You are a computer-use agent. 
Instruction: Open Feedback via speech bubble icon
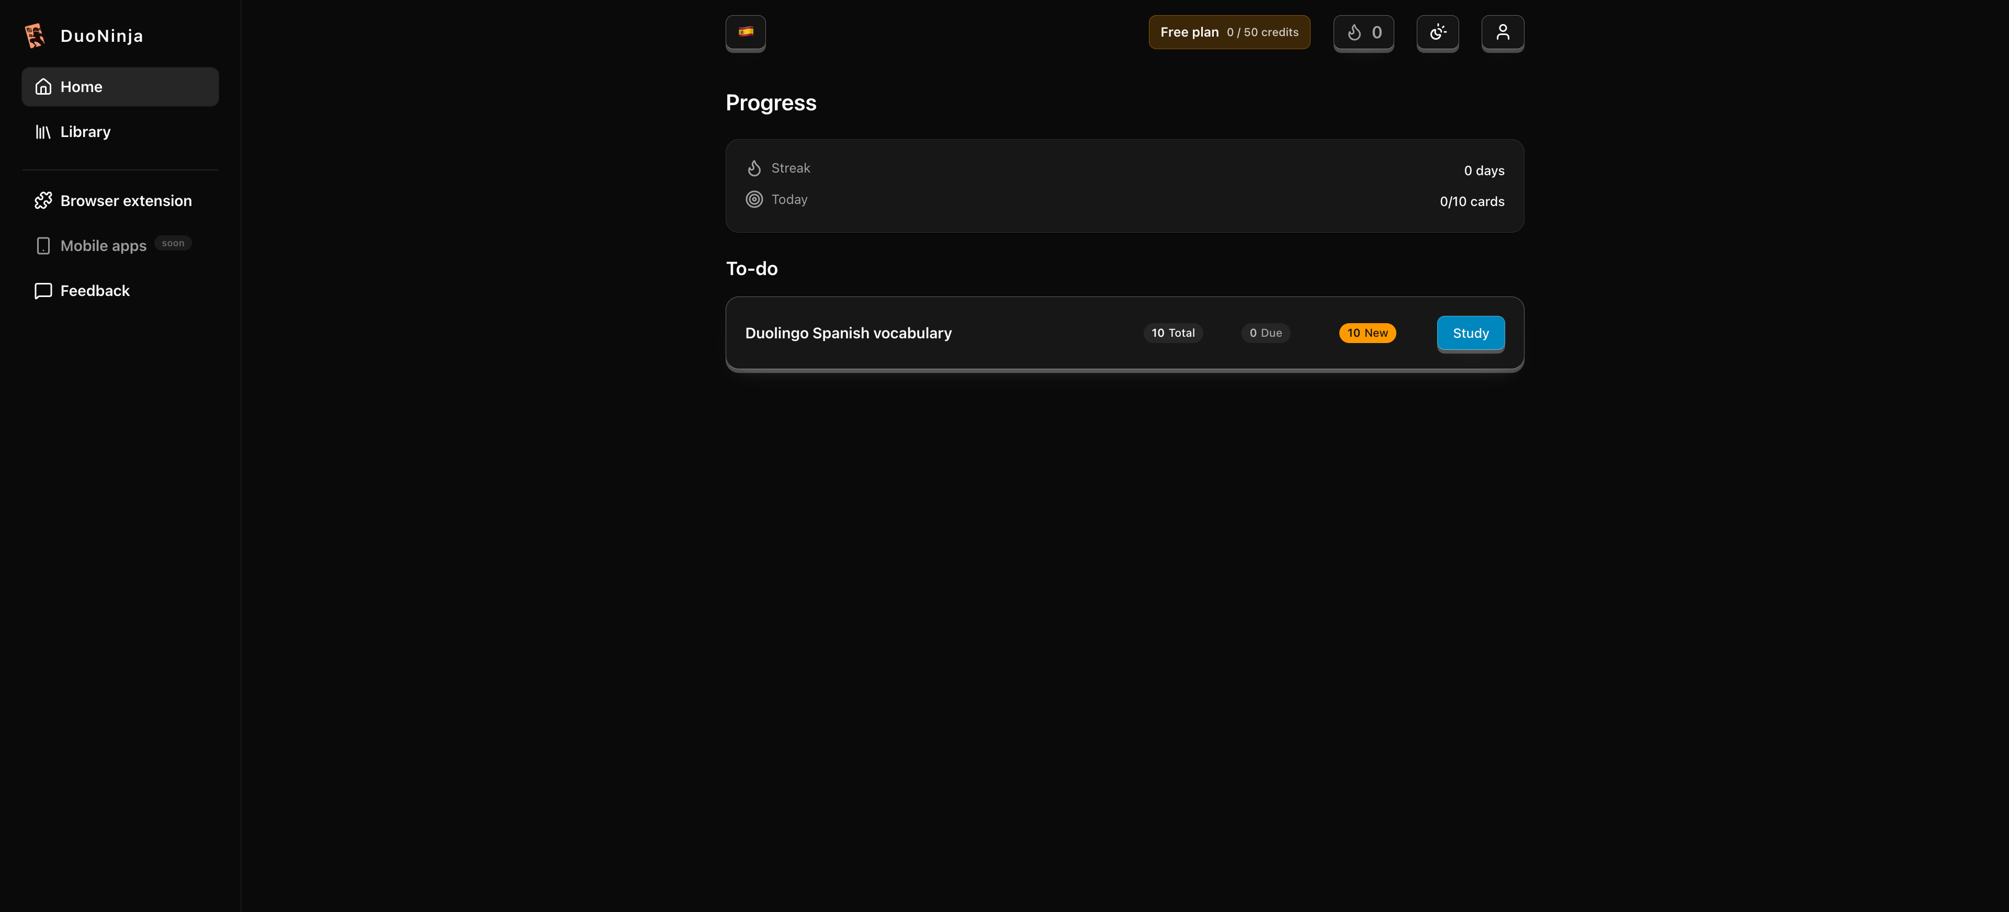[43, 290]
